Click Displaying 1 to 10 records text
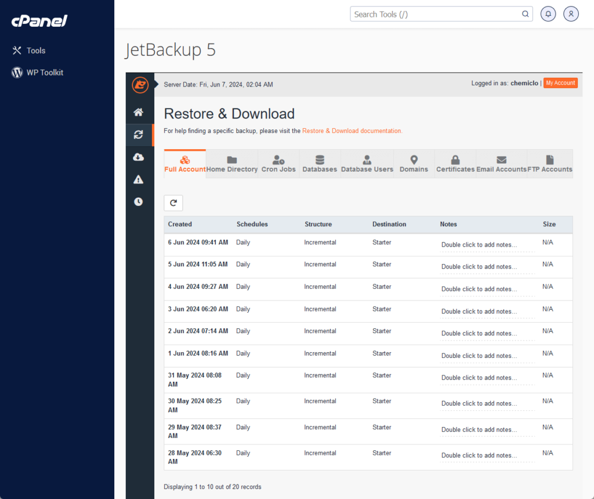 click(212, 487)
